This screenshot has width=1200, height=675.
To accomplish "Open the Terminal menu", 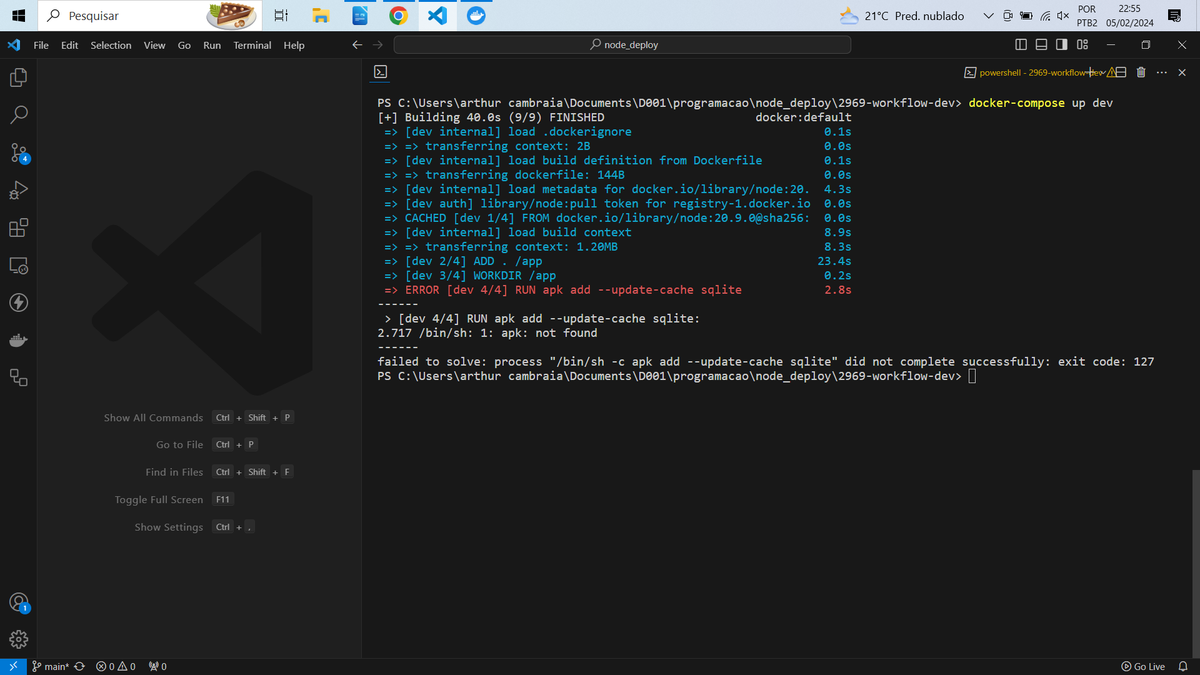I will [x=251, y=44].
